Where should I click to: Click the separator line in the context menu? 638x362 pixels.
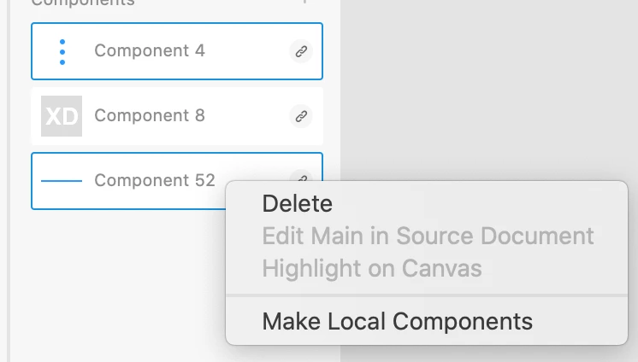(426, 295)
